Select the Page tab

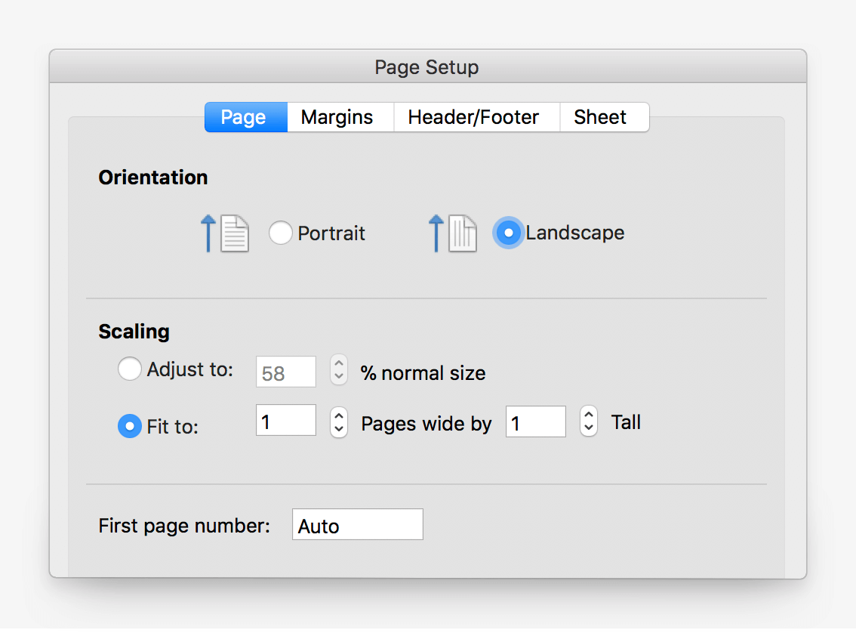244,118
